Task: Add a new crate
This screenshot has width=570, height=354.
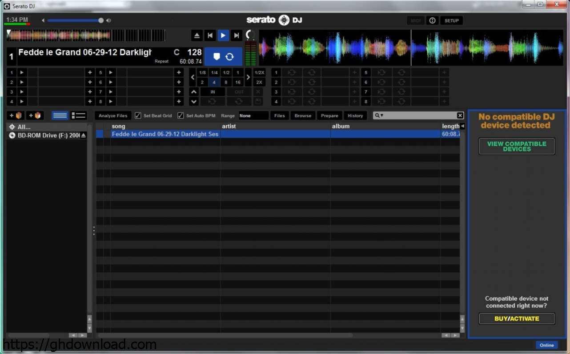Action: tap(16, 115)
